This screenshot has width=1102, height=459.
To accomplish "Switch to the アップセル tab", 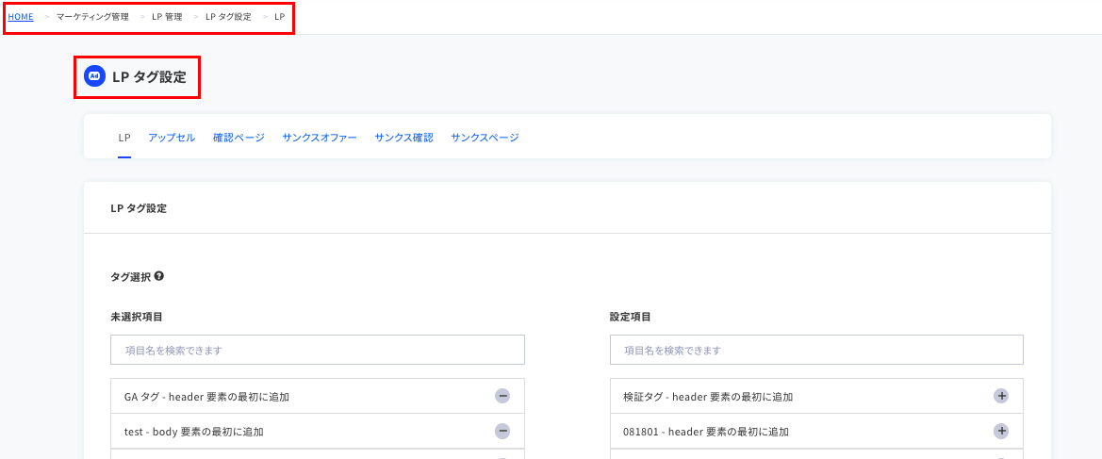I will coord(172,138).
